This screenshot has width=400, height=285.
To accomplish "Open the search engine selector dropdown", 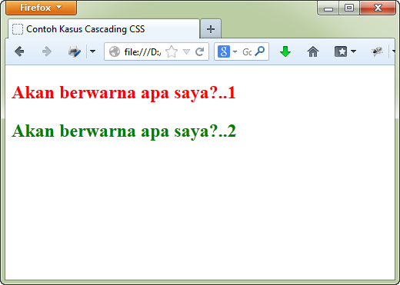I will pos(235,52).
